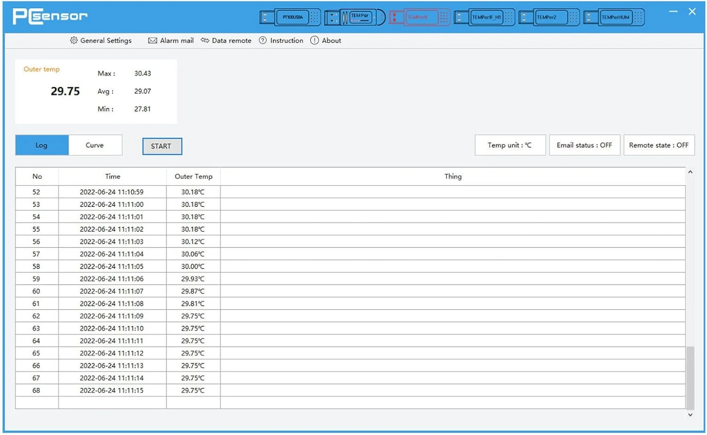This screenshot has width=707, height=435.
Task: Select the TEMPerHUM device icon
Action: click(614, 17)
